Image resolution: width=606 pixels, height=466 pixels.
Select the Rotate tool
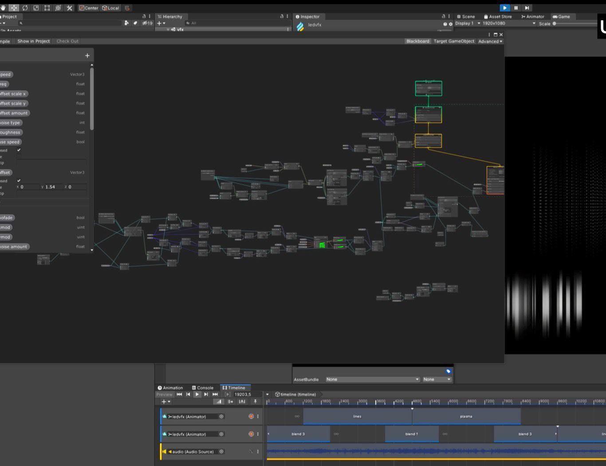pyautogui.click(x=25, y=8)
